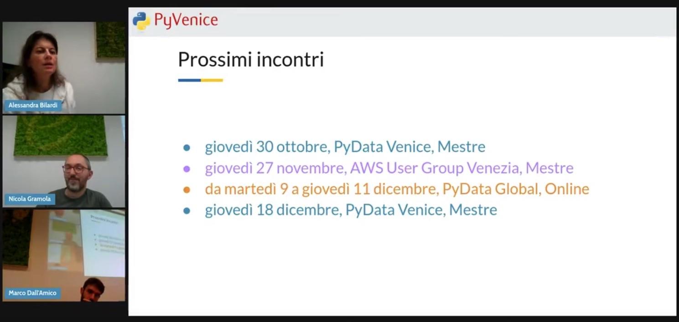Click the Nicola Gramola name label
Screen dimensions: 679x322
pyautogui.click(x=29, y=199)
